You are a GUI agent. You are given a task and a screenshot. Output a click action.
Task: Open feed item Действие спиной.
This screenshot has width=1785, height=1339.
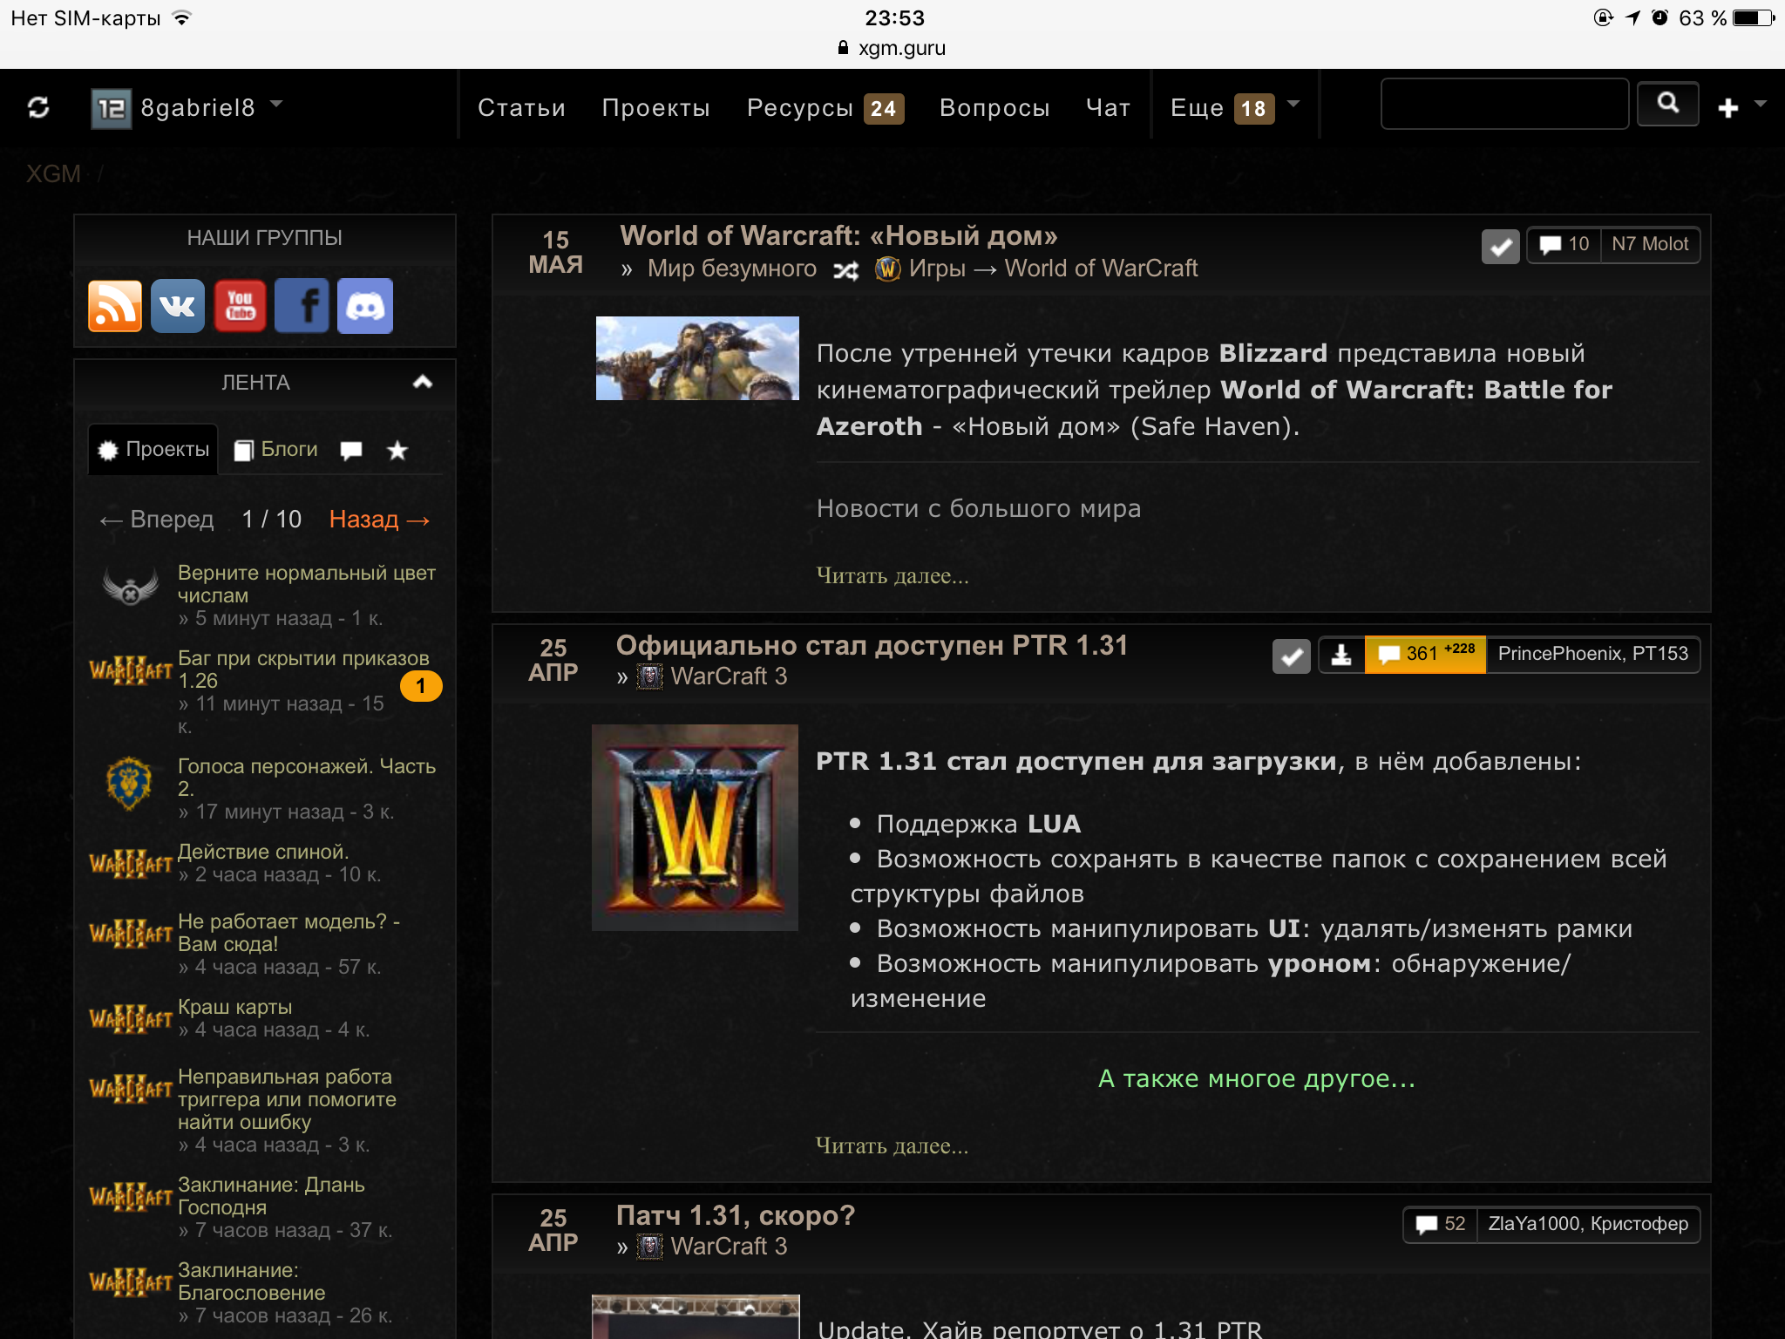pyautogui.click(x=263, y=852)
